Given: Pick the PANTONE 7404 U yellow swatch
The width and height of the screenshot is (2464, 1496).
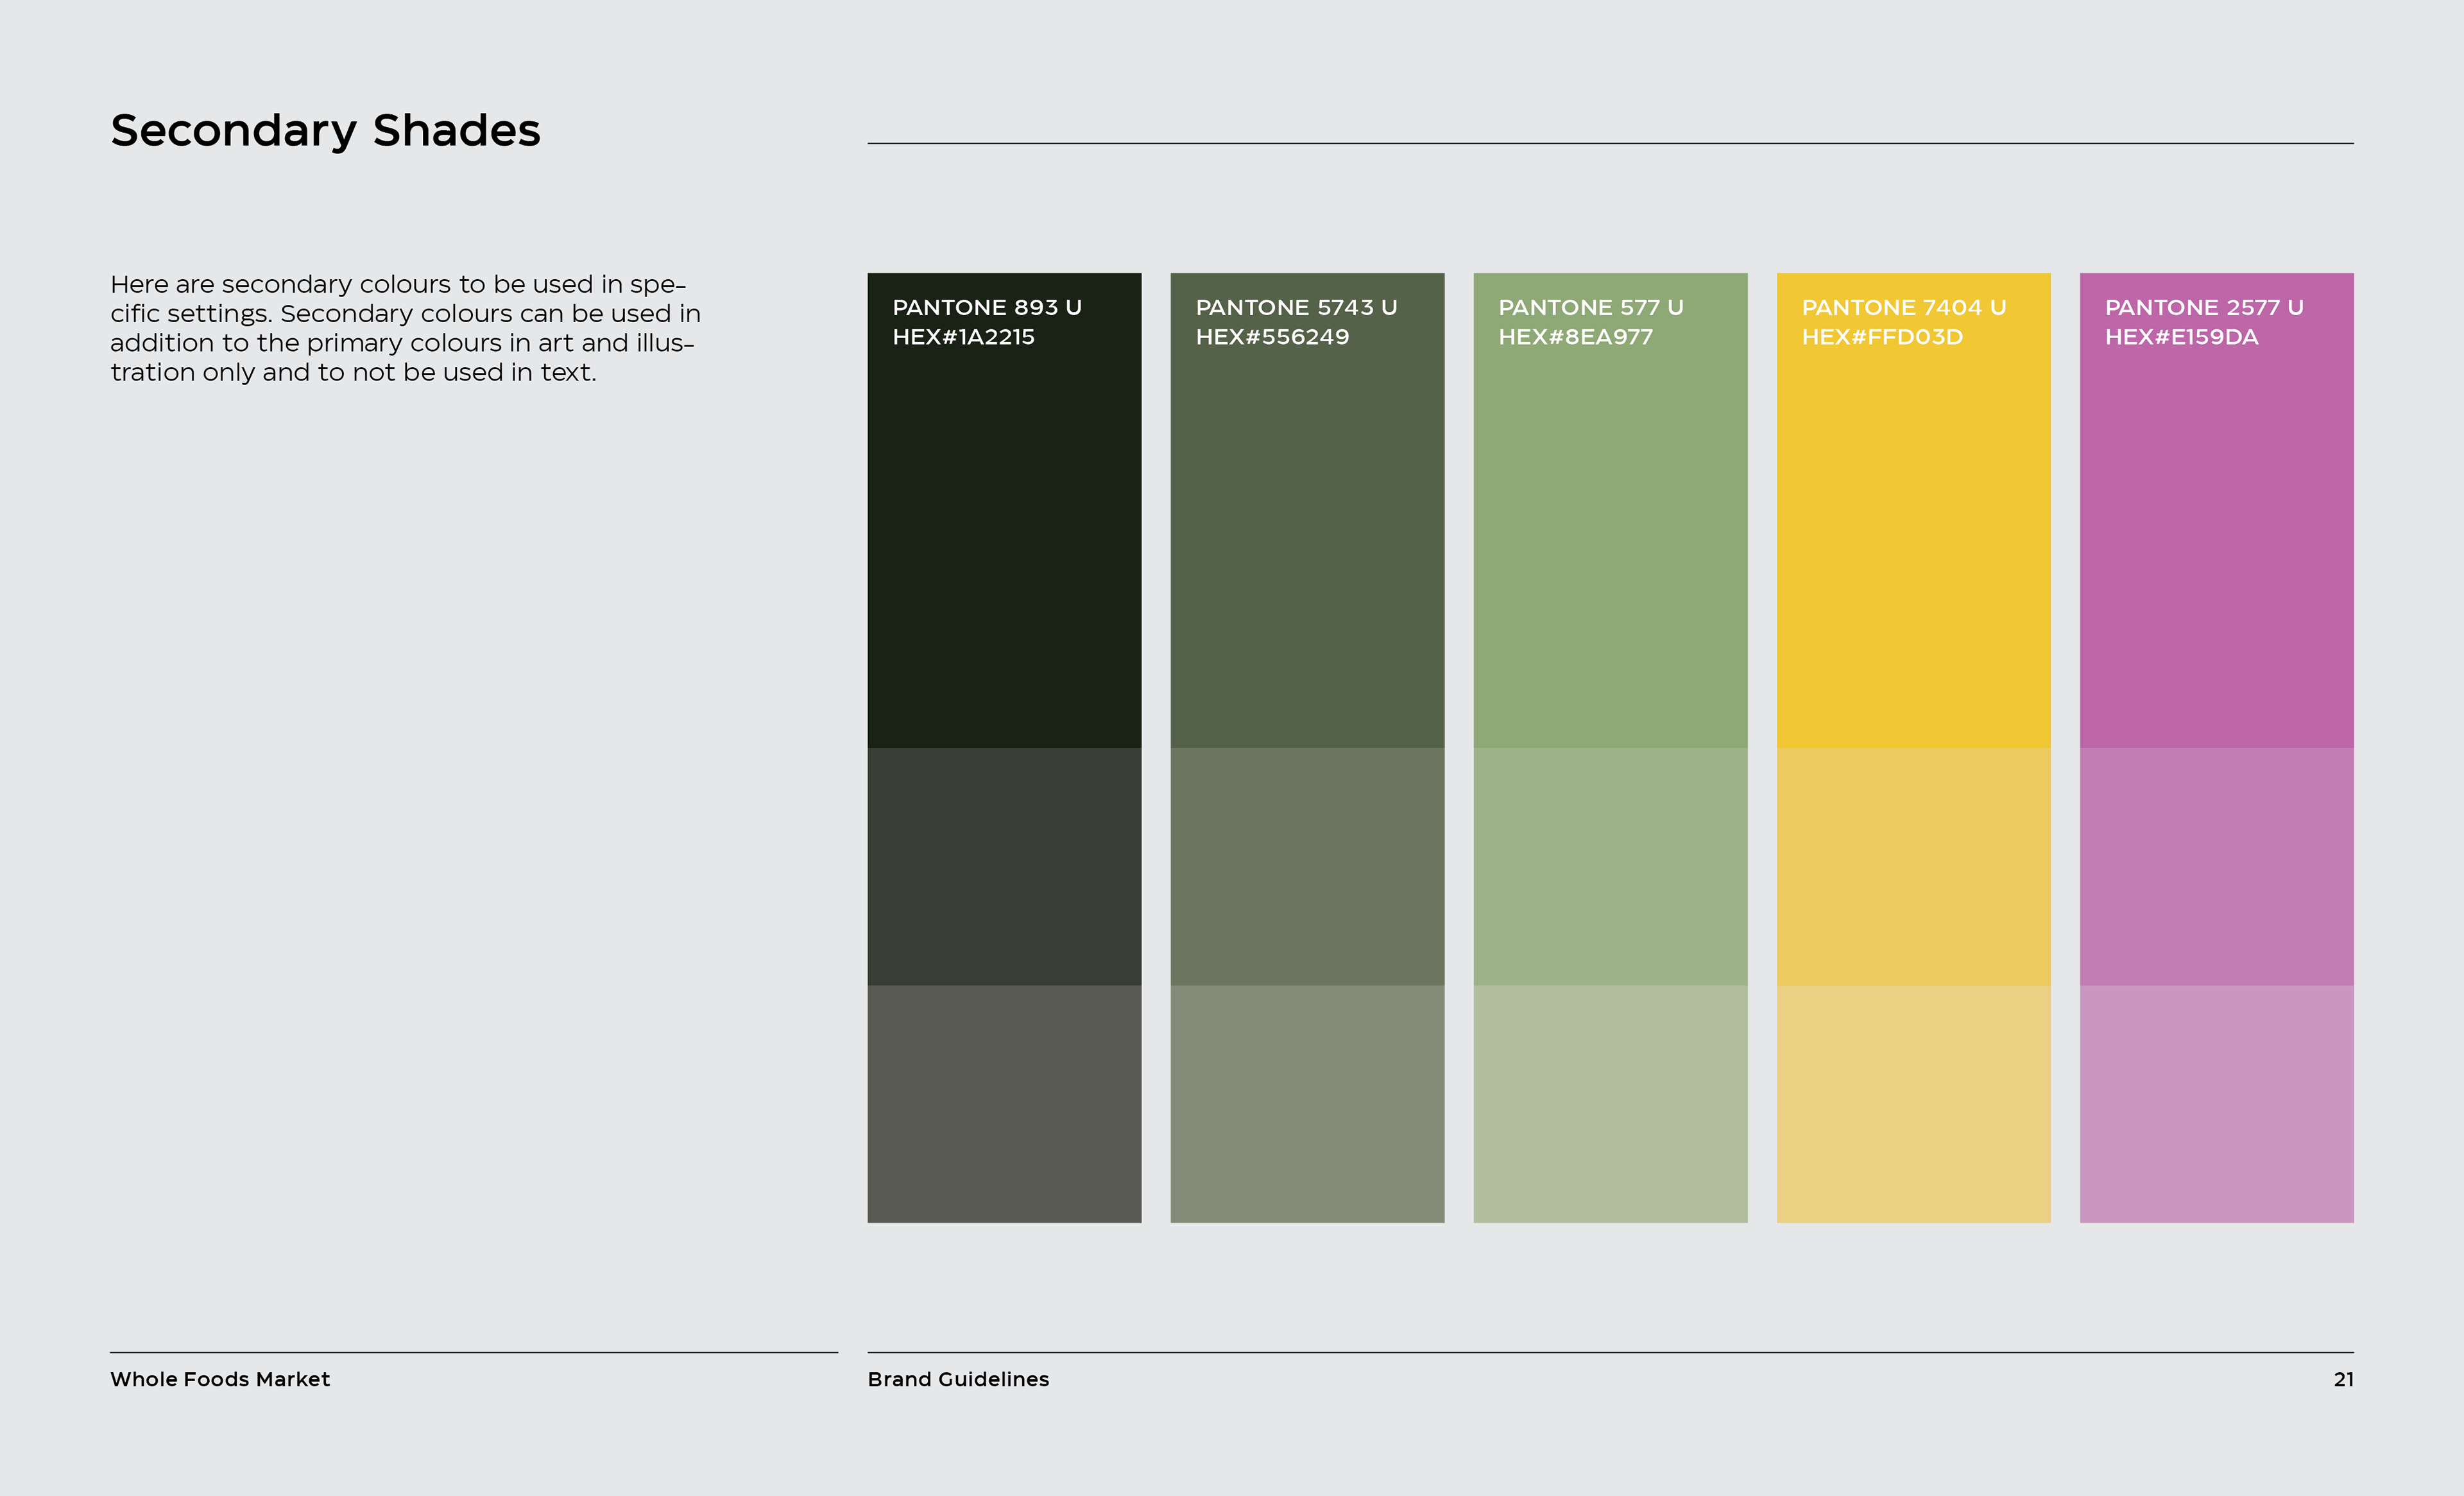Looking at the screenshot, I should [x=1913, y=540].
